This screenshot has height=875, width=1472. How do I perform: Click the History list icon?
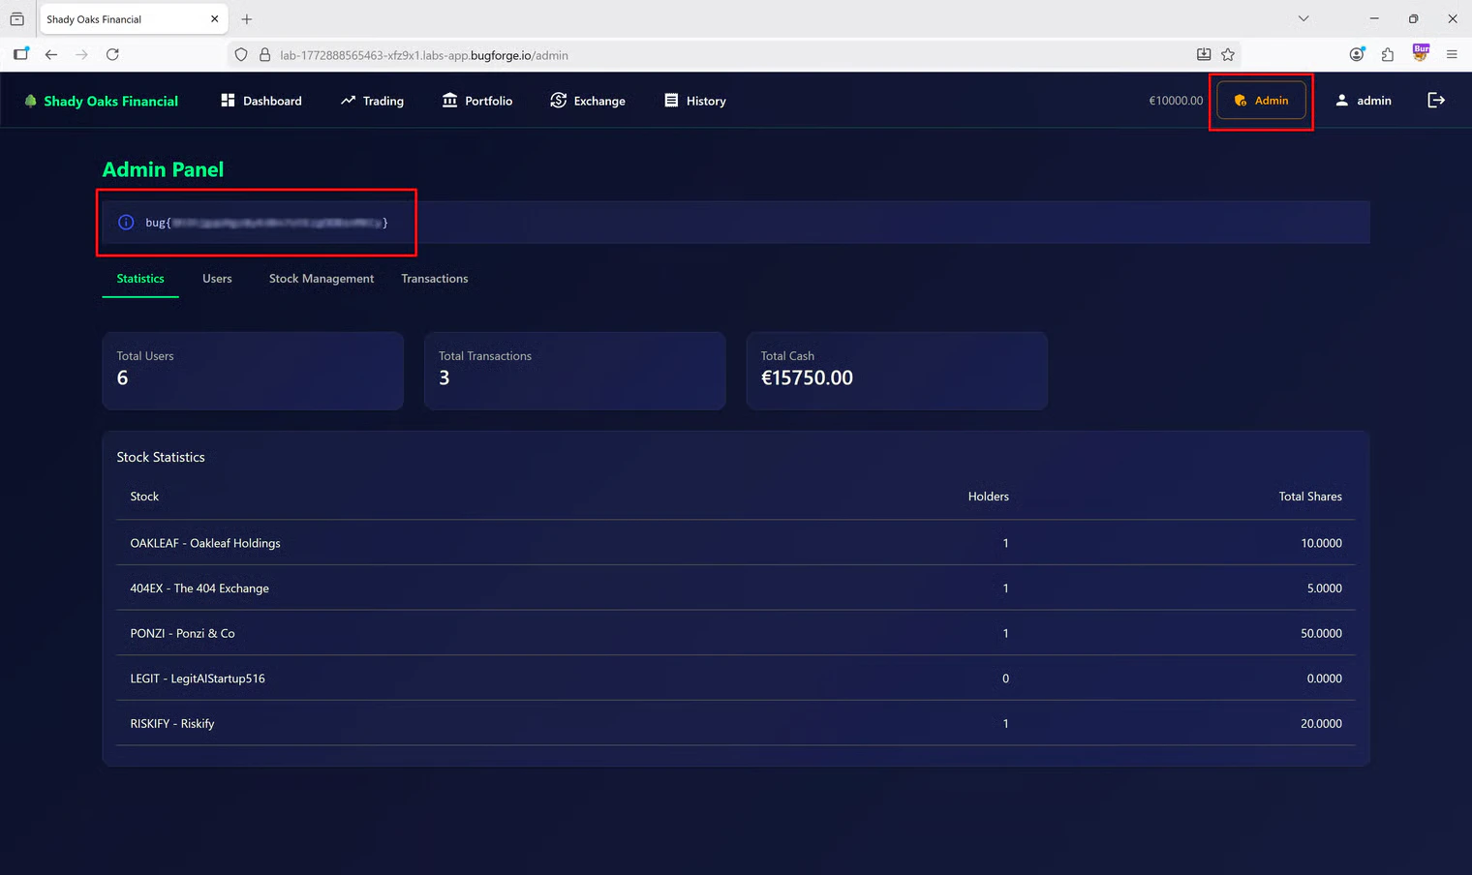671,100
